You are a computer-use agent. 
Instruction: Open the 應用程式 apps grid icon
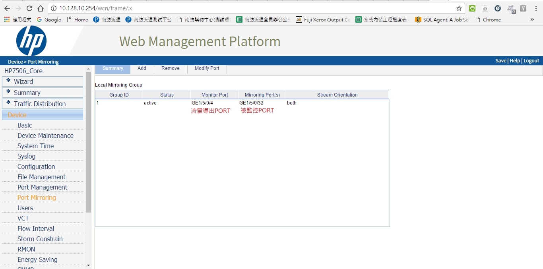[x=7, y=19]
